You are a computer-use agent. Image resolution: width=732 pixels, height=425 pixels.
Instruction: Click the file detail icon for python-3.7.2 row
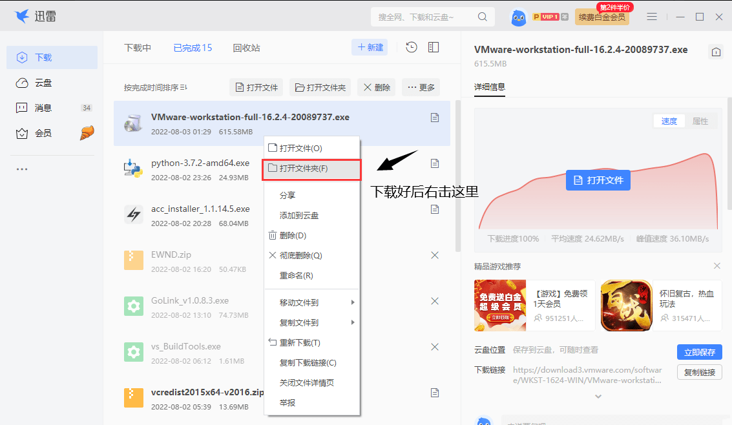435,163
